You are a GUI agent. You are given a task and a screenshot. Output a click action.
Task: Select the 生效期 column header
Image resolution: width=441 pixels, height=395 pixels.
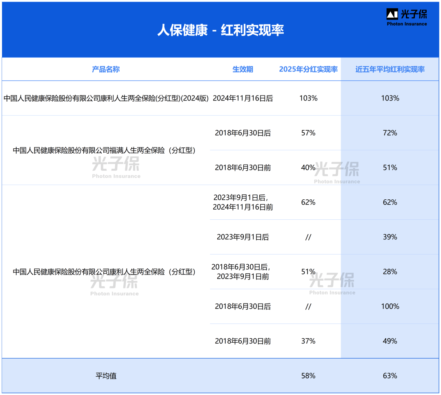(243, 69)
